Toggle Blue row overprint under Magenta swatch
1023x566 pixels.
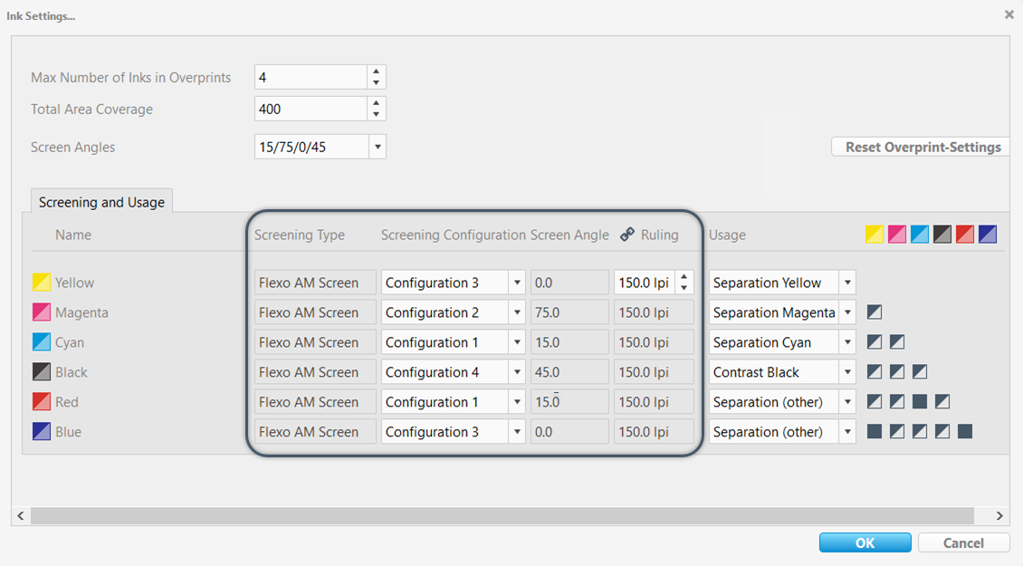tap(897, 431)
